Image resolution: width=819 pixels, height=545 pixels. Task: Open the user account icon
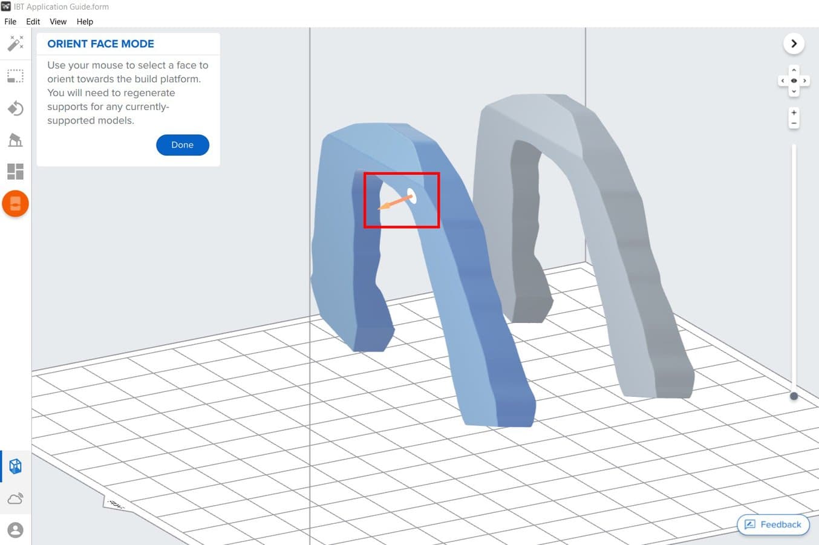pyautogui.click(x=15, y=530)
